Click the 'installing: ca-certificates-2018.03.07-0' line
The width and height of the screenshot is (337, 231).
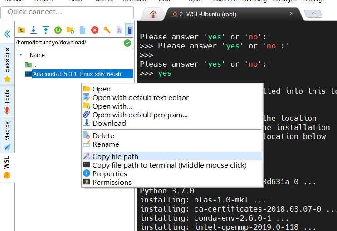[x=238, y=209]
